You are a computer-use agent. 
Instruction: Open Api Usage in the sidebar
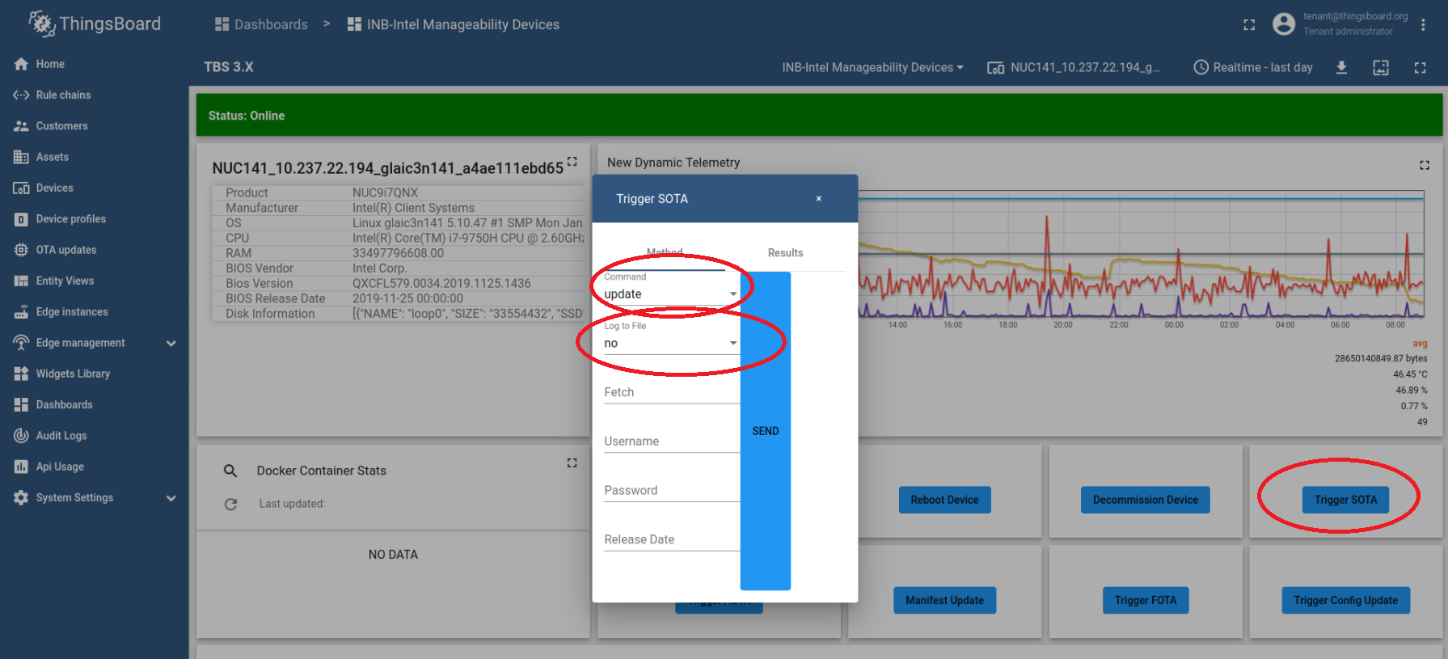pyautogui.click(x=60, y=467)
